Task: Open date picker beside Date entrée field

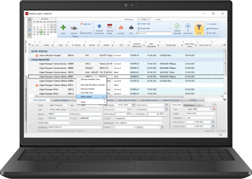Action: click(134, 105)
